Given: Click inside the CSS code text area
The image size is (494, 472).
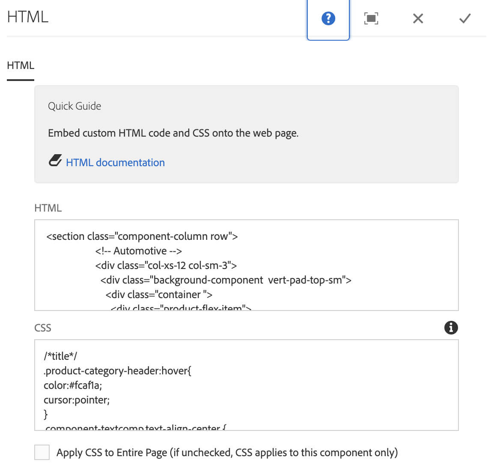Looking at the screenshot, I should tap(300, 385).
